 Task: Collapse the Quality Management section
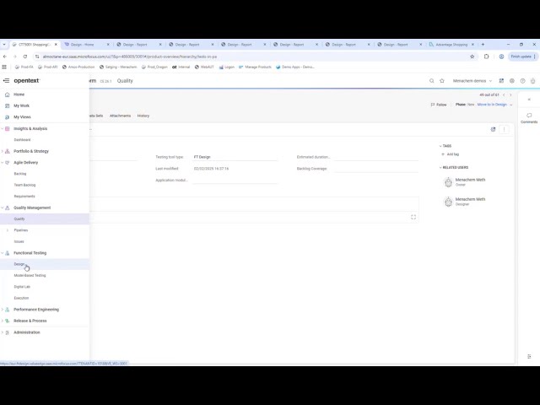tap(3, 208)
